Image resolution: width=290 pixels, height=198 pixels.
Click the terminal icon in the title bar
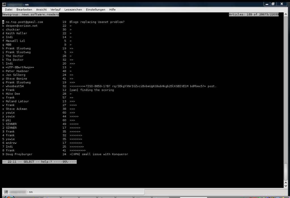point(4,4)
